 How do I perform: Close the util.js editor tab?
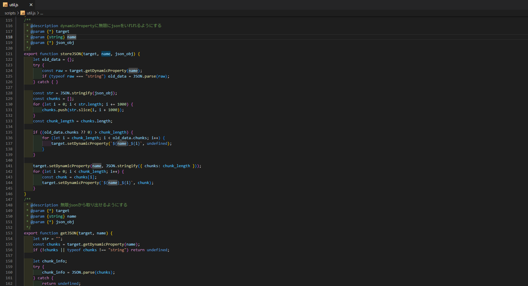[x=31, y=5]
